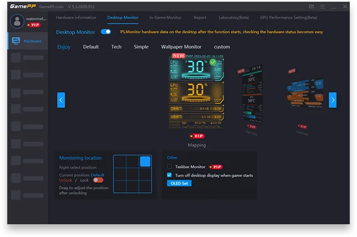Select the Wallpaper Monitor theme category
357x237 pixels.
click(181, 47)
